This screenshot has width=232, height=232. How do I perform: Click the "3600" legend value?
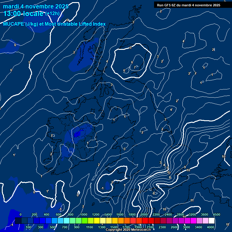pos(205,214)
